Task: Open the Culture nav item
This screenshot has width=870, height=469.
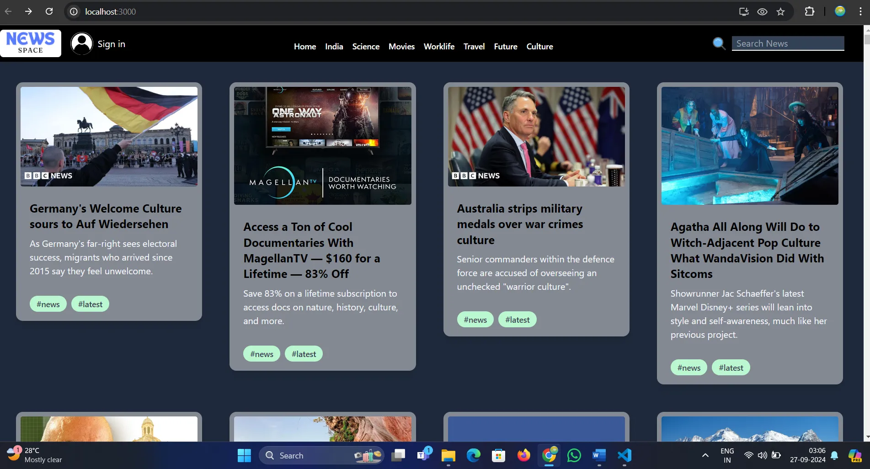Action: click(539, 47)
